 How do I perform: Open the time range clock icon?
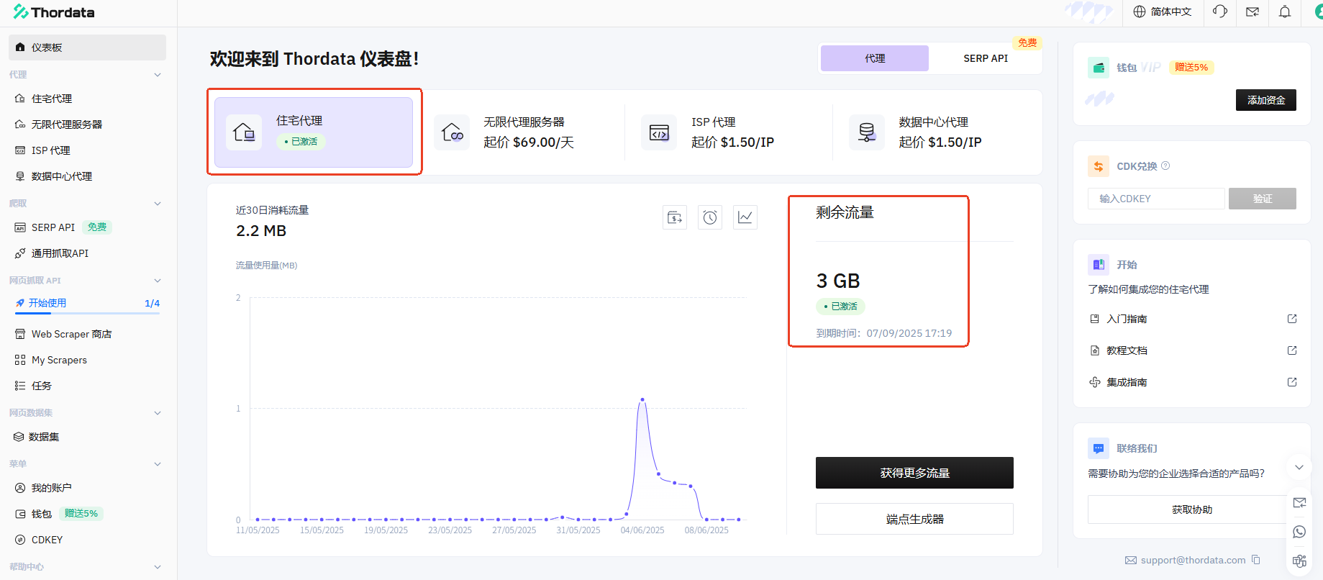tap(710, 217)
